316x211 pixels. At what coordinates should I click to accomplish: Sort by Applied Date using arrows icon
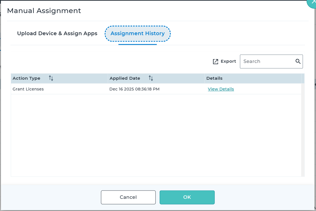click(x=151, y=78)
